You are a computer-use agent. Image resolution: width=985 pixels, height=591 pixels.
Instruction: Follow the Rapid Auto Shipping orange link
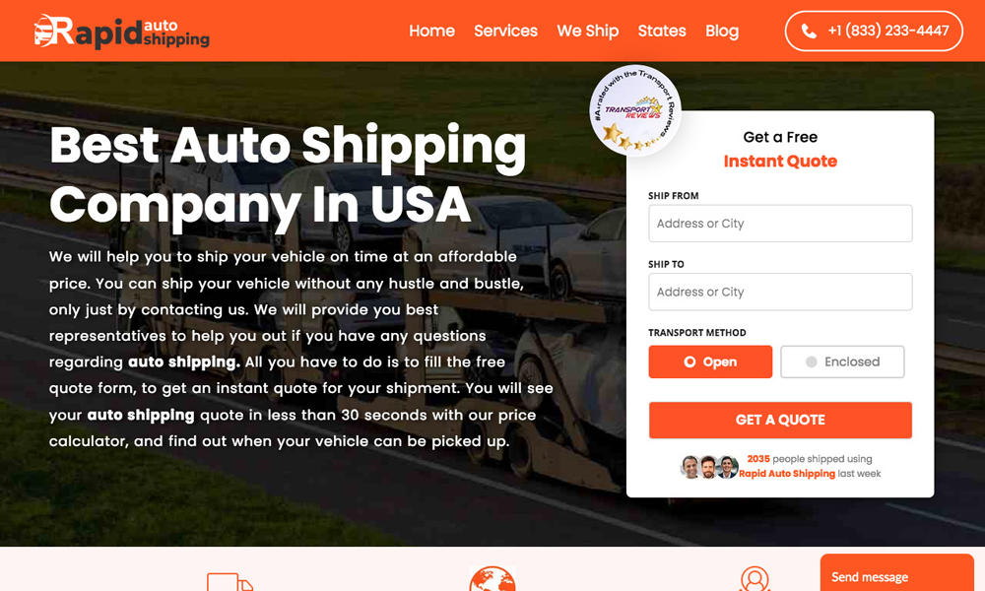click(x=787, y=474)
